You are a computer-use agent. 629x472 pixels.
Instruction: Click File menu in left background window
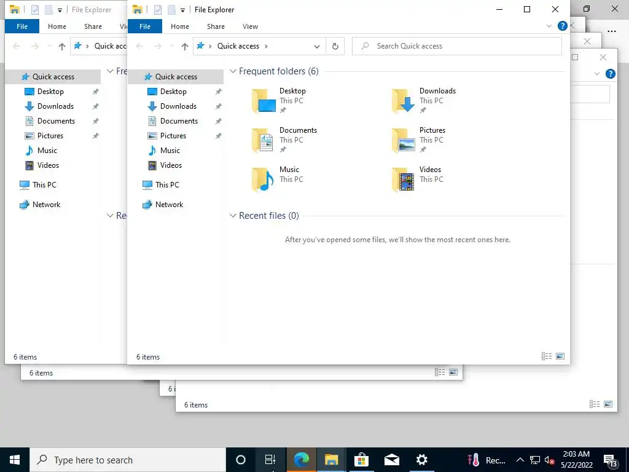[x=22, y=26]
